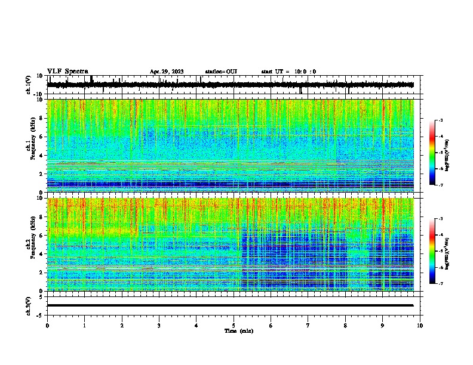The height and width of the screenshot is (365, 473).
Task: Click the 'start UT = 10:0 :0' text
Action: pyautogui.click(x=288, y=72)
